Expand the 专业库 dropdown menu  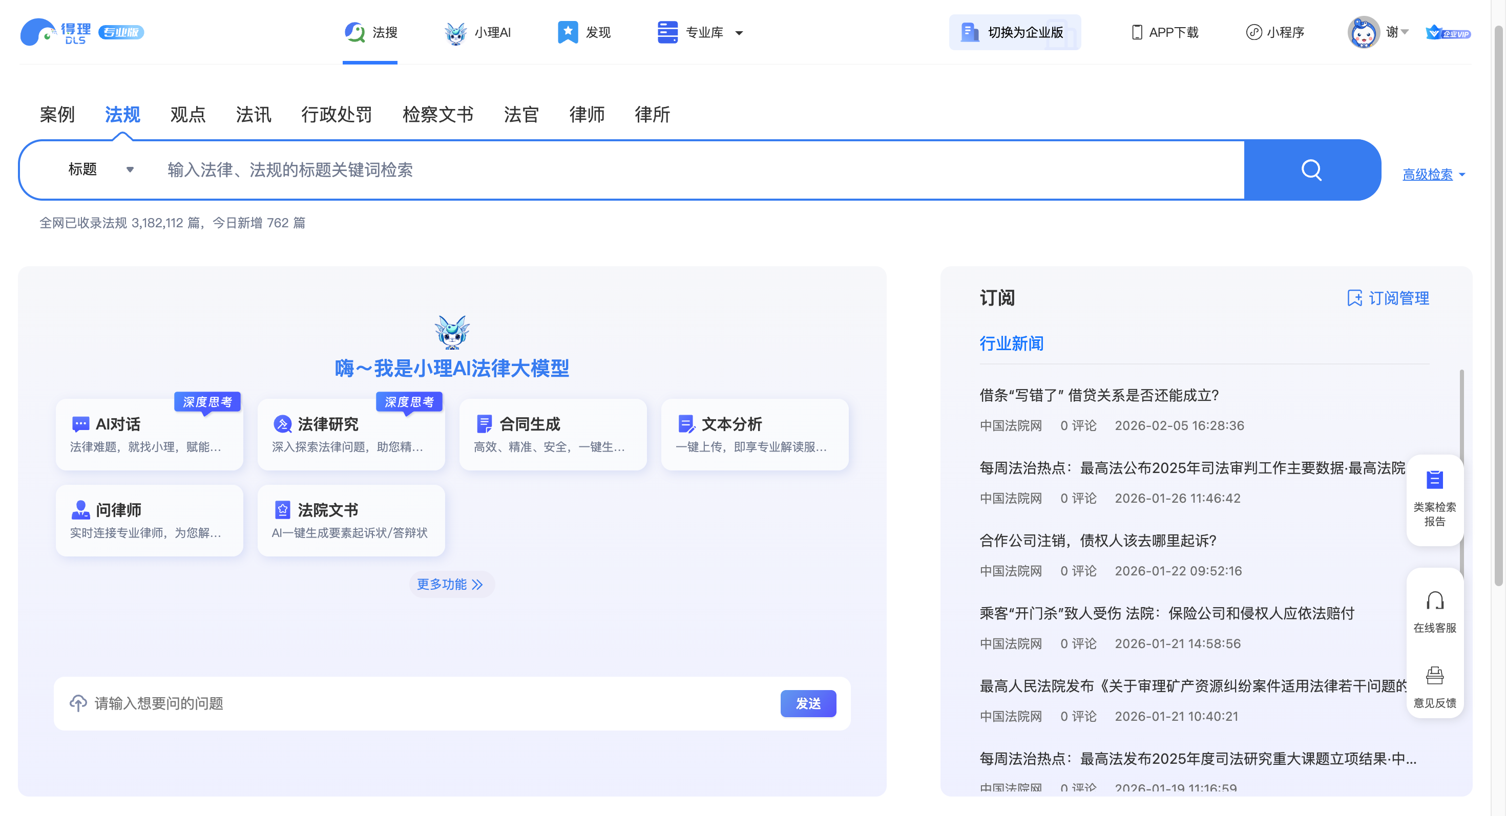[x=738, y=33]
